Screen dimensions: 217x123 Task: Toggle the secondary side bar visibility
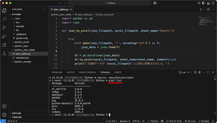(x=213, y=3)
